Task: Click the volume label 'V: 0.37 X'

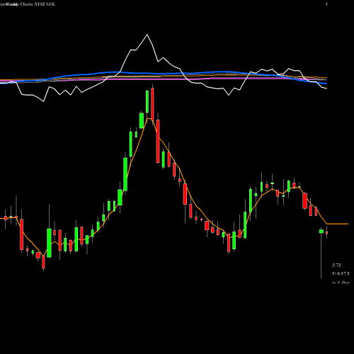Action: (x=341, y=274)
